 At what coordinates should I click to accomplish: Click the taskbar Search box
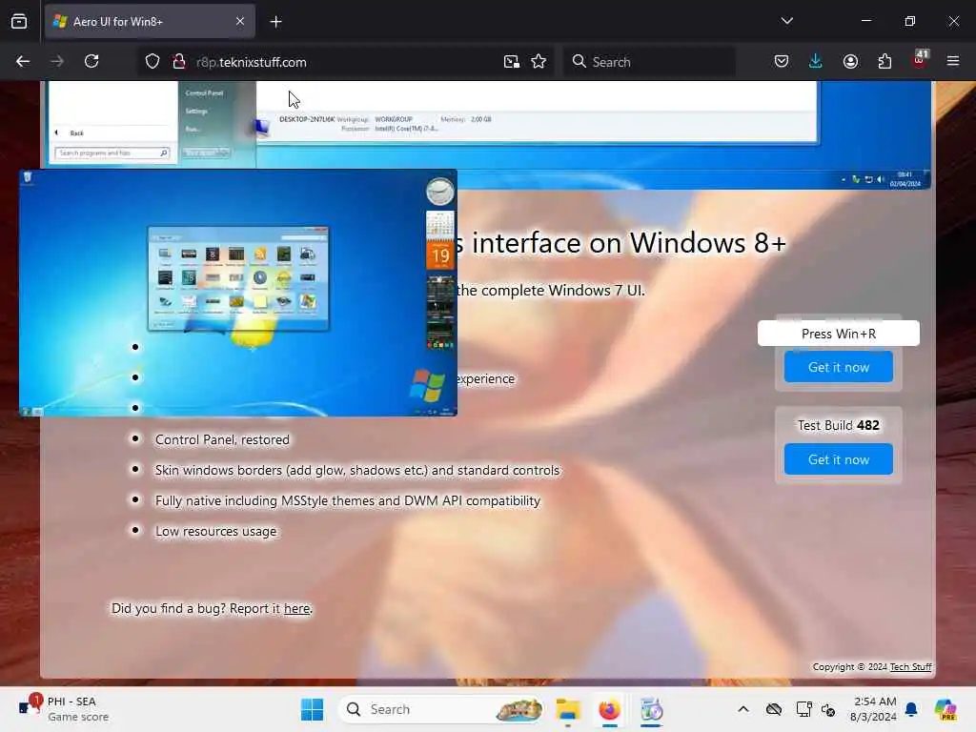[440, 709]
